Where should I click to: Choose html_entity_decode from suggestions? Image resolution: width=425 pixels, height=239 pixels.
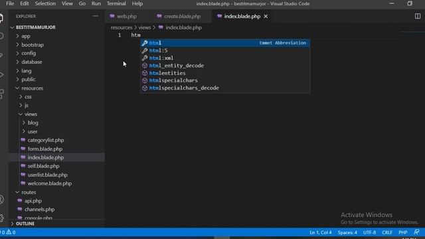point(225,66)
